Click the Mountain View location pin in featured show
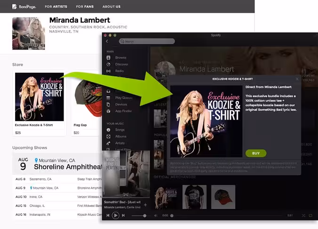Viewport: 318px width, 229px height. [36, 160]
